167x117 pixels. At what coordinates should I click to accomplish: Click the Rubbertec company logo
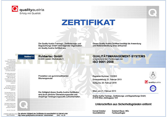[x=26, y=57]
